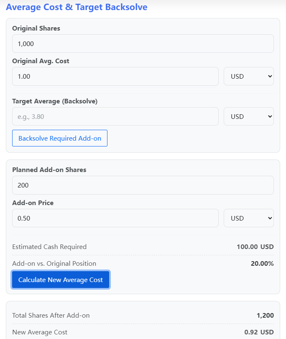286x339 pixels.
Task: Click the Original Avg. Cost label
Action: pos(41,61)
